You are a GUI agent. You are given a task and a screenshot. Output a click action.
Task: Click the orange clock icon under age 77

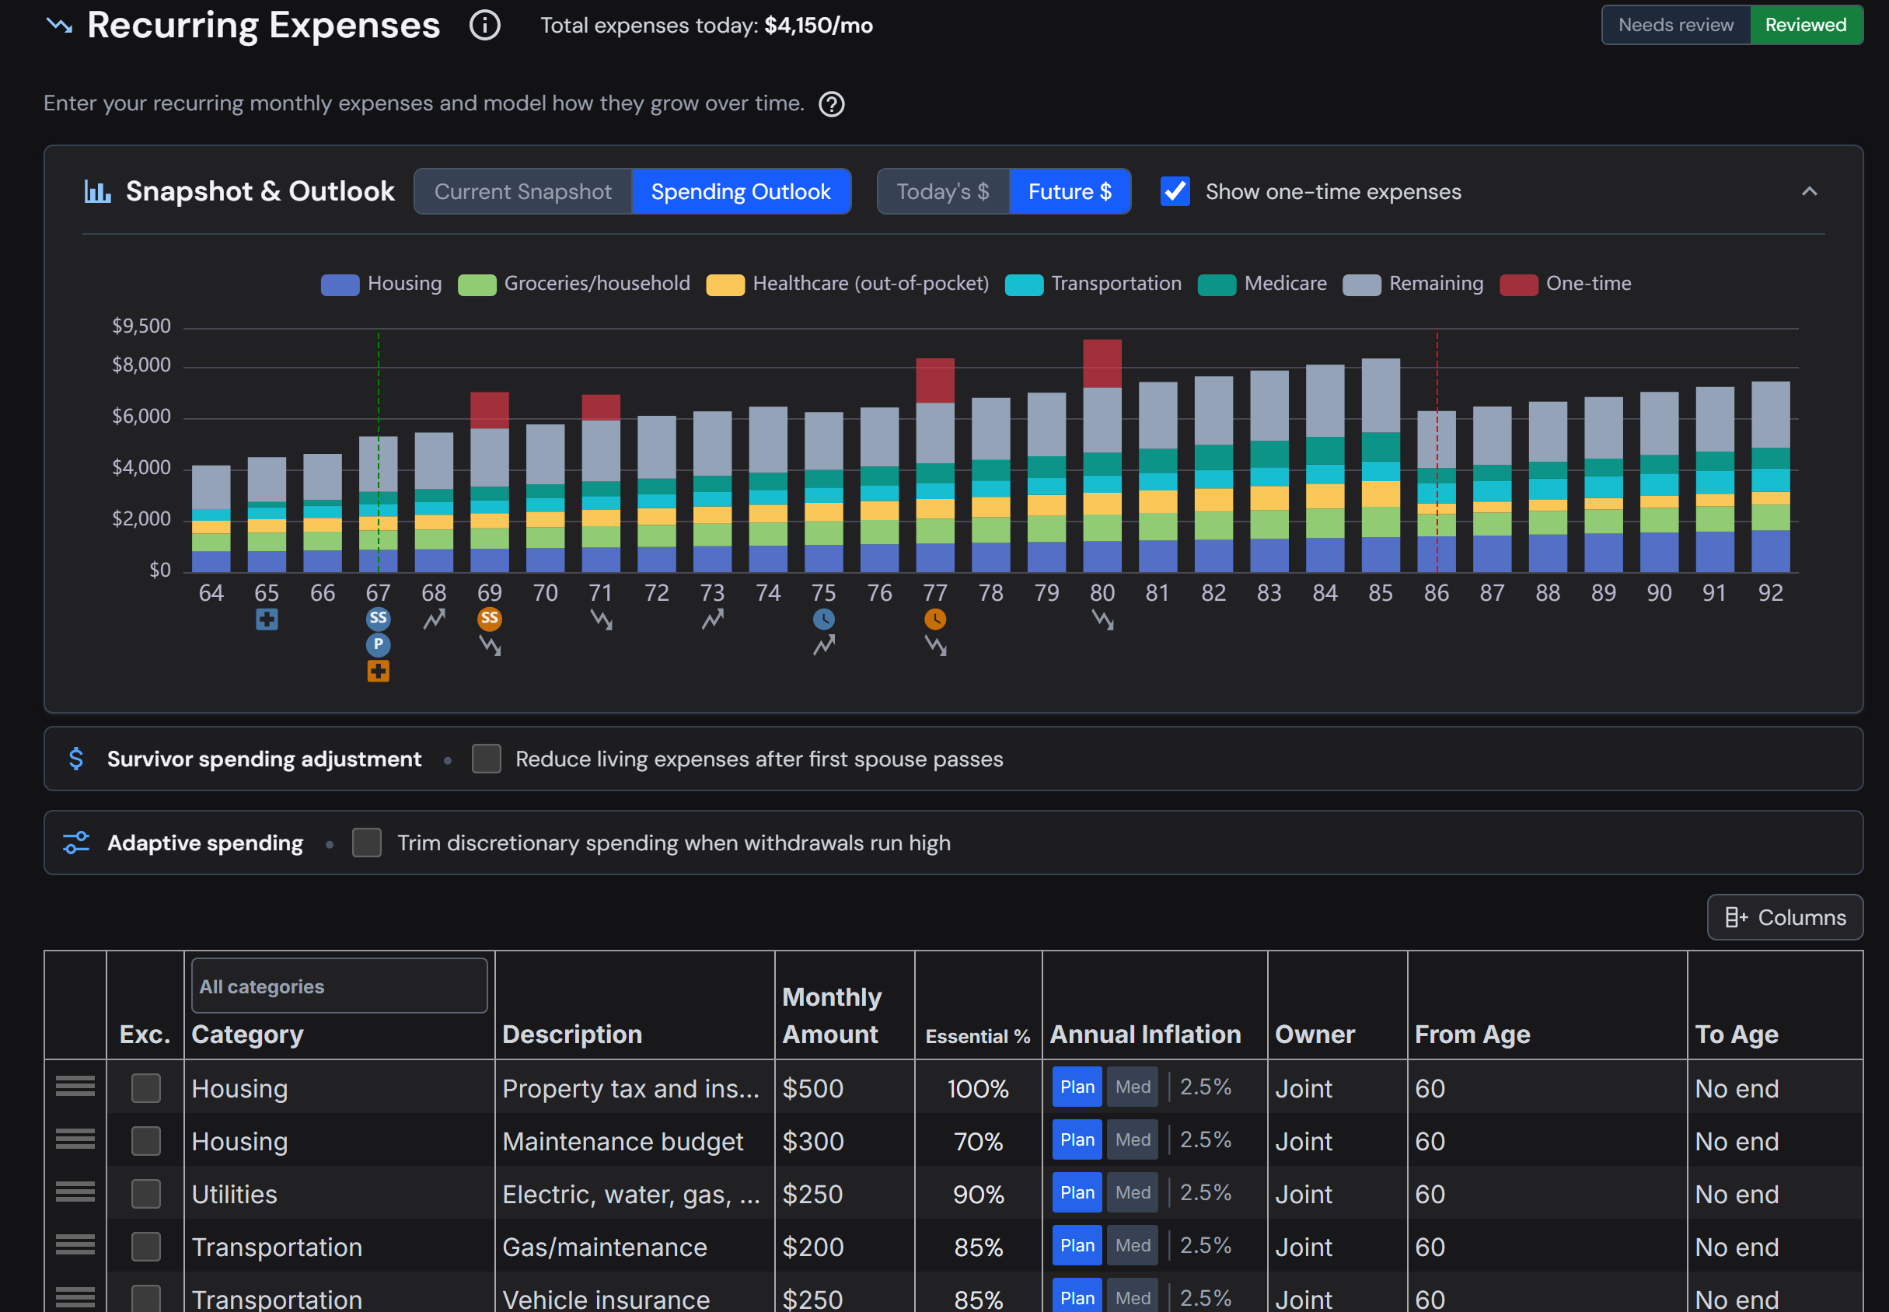point(934,619)
